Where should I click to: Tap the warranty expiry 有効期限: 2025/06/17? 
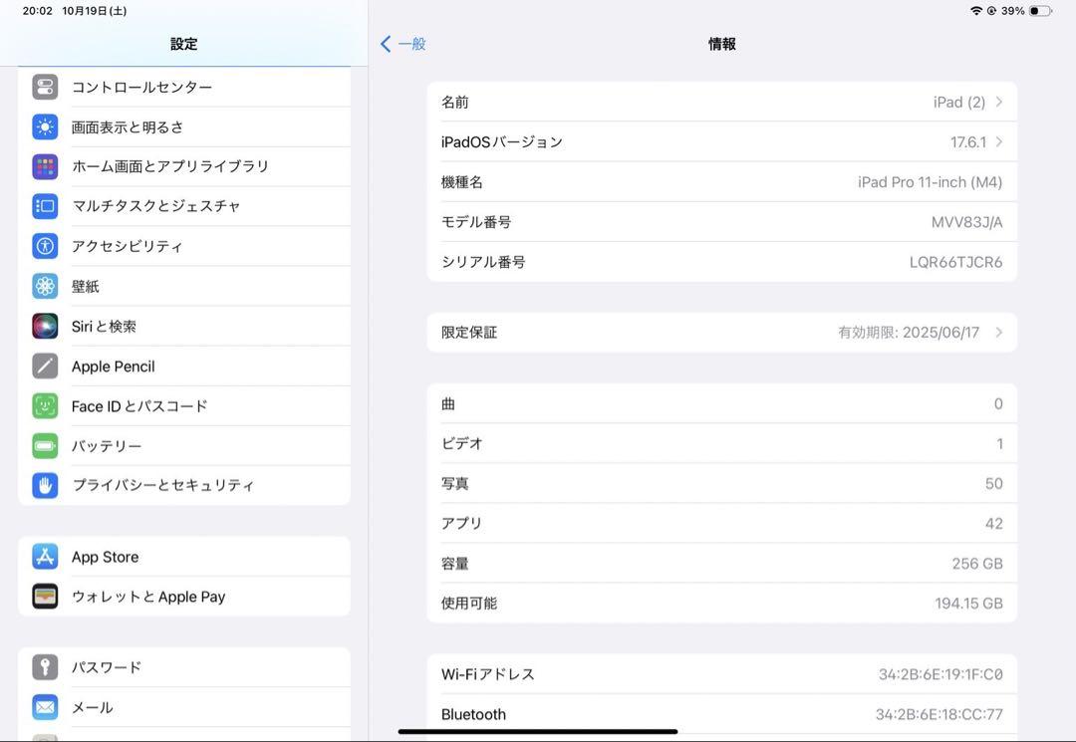(909, 332)
